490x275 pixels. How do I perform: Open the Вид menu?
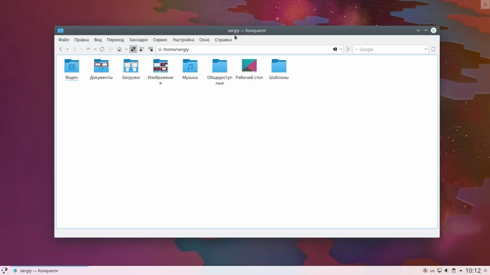coord(98,40)
